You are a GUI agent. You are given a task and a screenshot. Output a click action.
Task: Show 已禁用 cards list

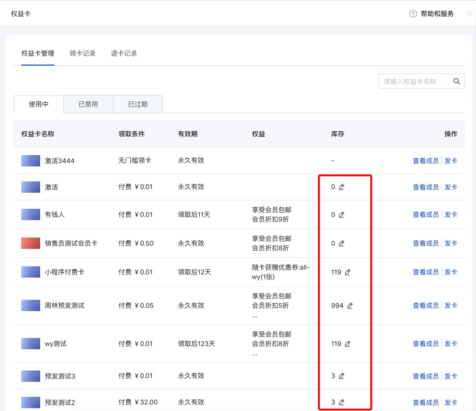[88, 104]
